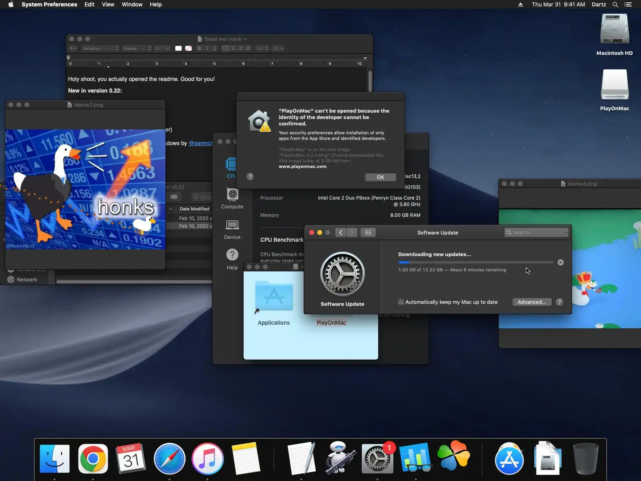This screenshot has height=481, width=641.
Task: Go back in System Preferences
Action: coord(341,232)
